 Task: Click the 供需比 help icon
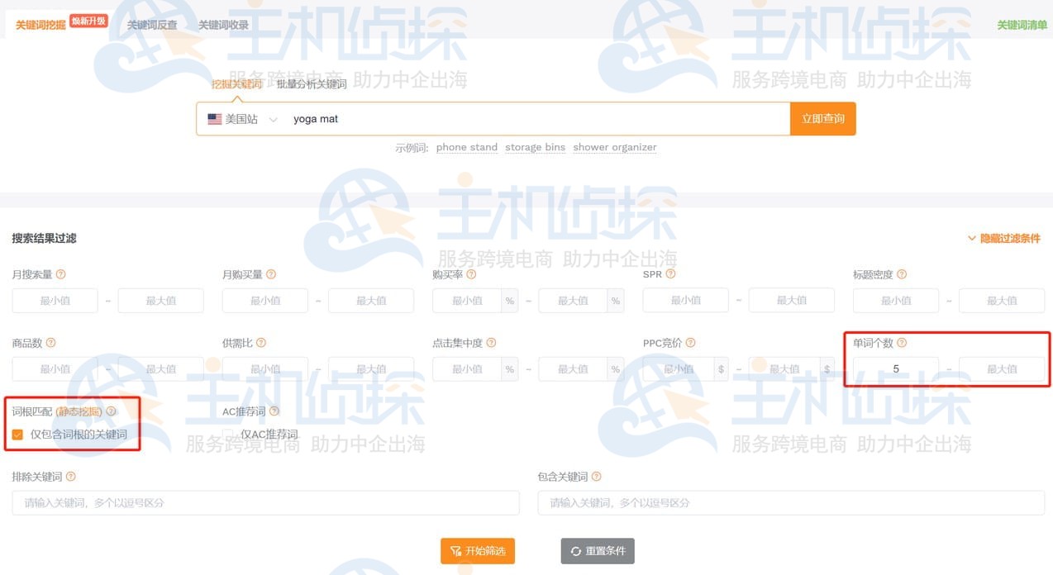pyautogui.click(x=262, y=342)
